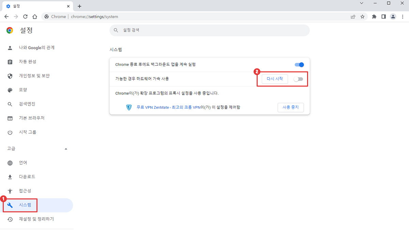Image resolution: width=409 pixels, height=230 pixels.
Task: Click the ZenMate VPN shield icon
Action: (129, 107)
